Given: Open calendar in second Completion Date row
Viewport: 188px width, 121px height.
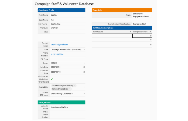Looking at the screenshot, I should (x=151, y=40).
